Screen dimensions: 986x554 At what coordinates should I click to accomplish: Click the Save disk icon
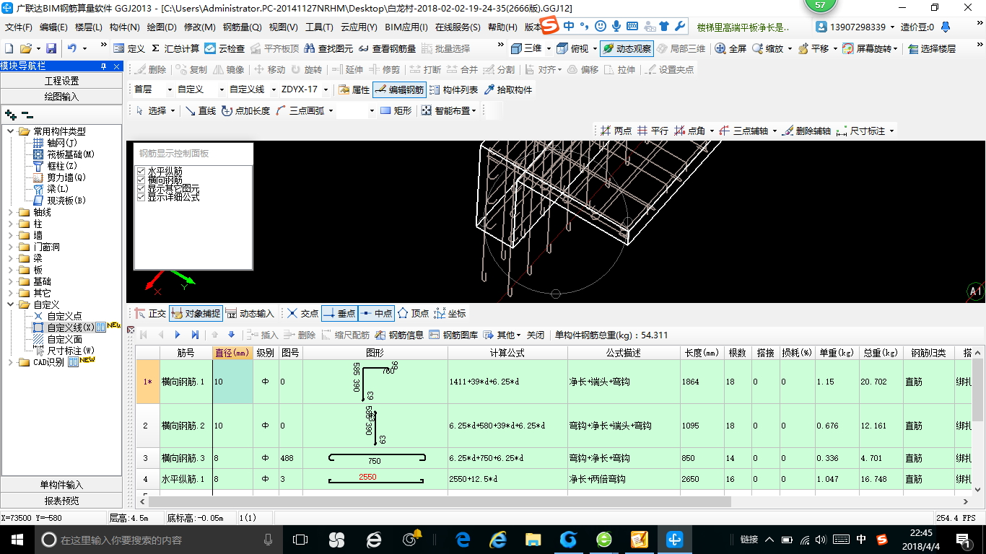click(x=51, y=48)
